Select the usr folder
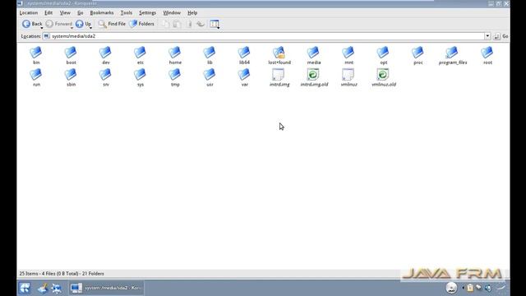Screen dimensions: 526x296 (x=210, y=77)
